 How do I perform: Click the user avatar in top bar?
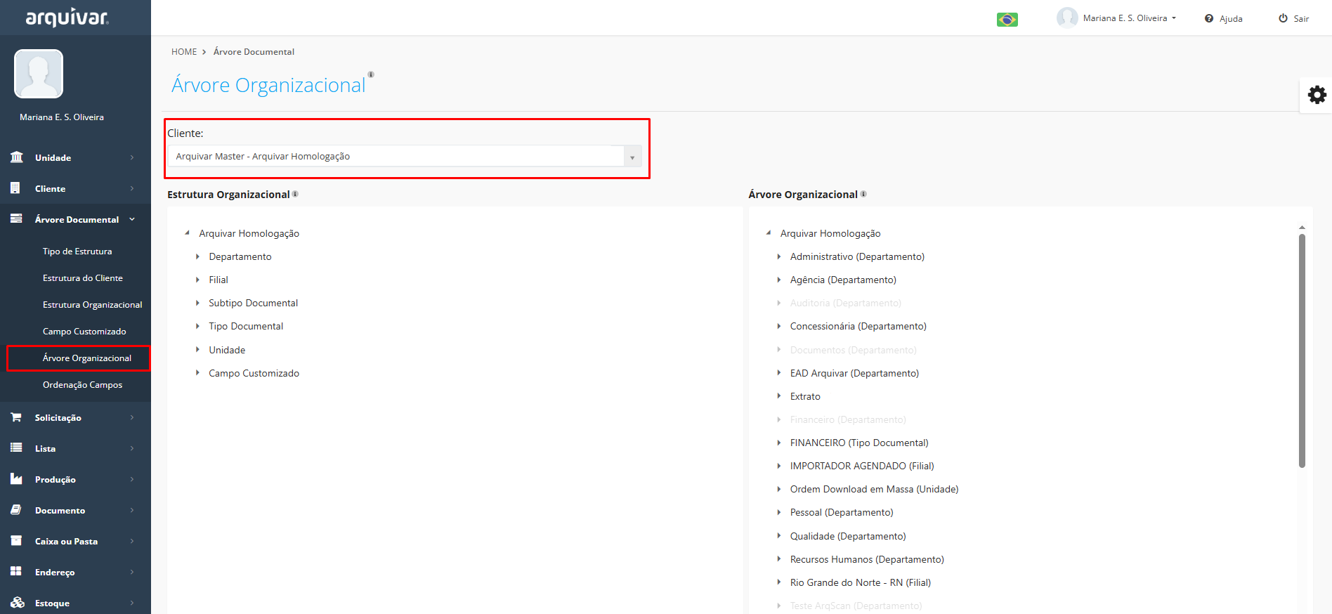(x=1067, y=18)
